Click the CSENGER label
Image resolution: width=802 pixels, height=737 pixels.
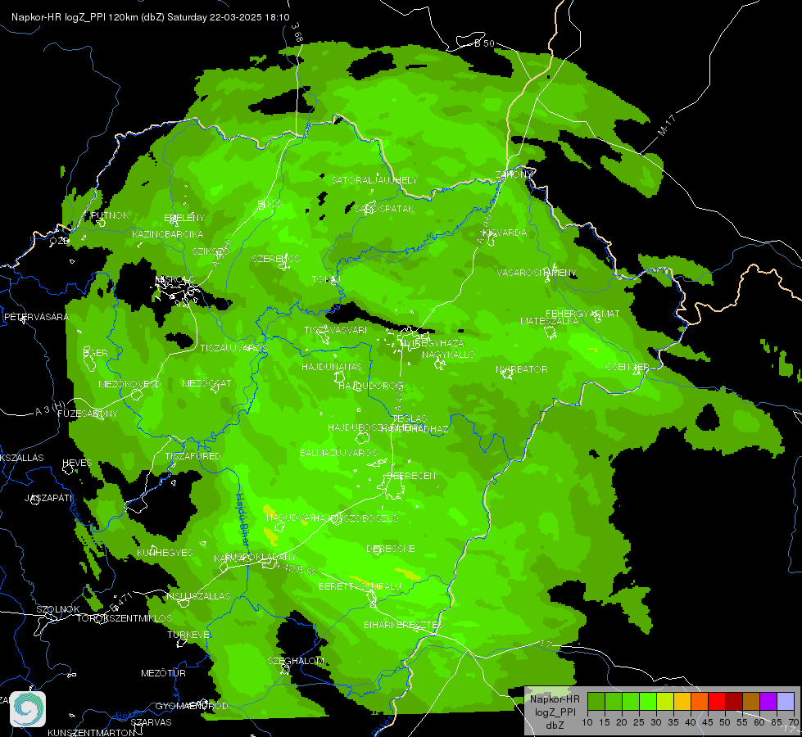click(x=628, y=367)
